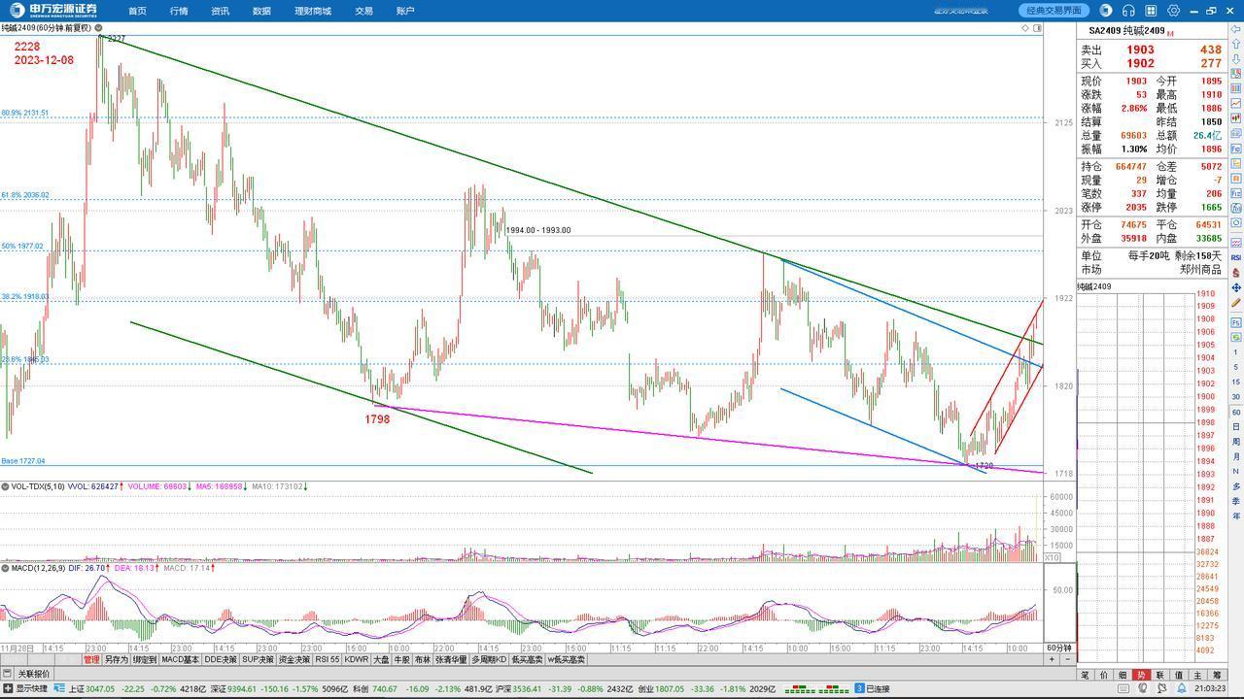Select the 张清华量 indicator tab
1244x699 pixels.
(451, 659)
